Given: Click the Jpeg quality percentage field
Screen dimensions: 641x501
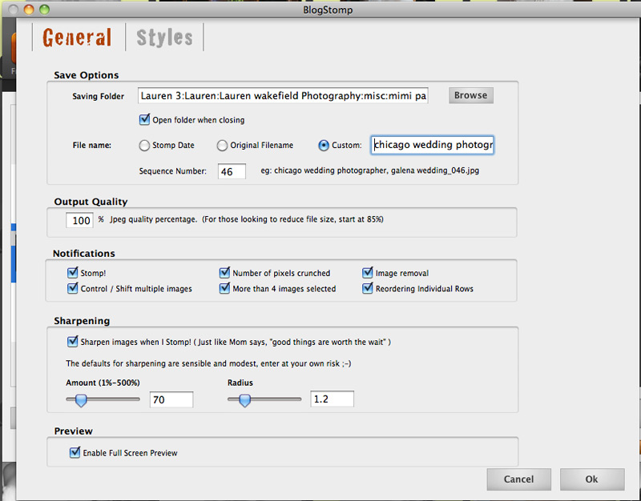Looking at the screenshot, I should tap(79, 220).
